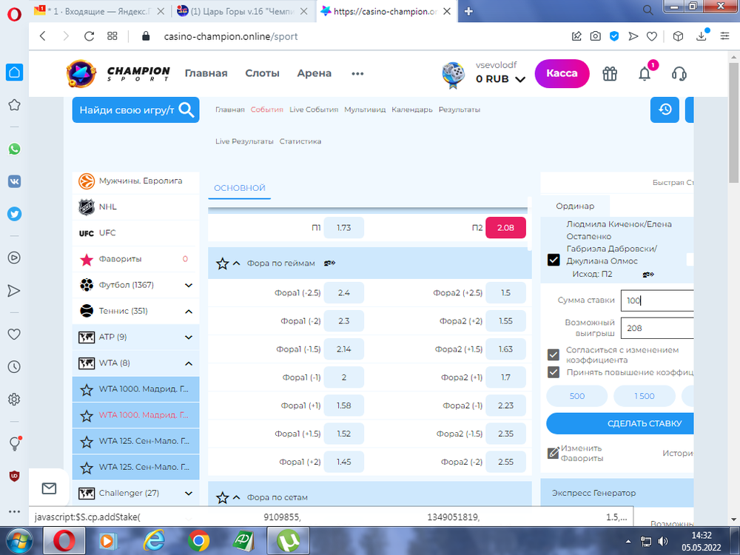This screenshot has width=740, height=555.
Task: Open the Opera sidebar bookmarks star
Action: coord(14,105)
